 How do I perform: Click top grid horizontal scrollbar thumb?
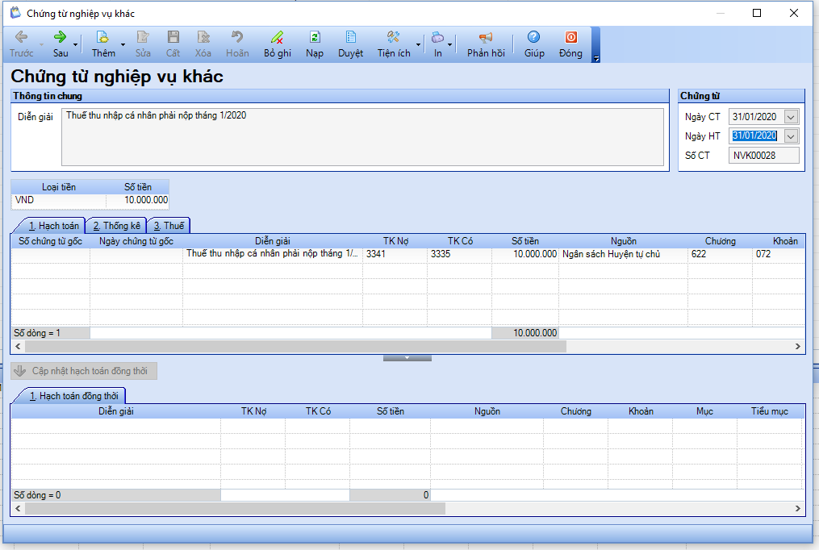tap(295, 347)
